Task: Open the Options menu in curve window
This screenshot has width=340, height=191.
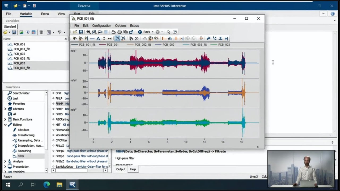Action: pyautogui.click(x=121, y=26)
